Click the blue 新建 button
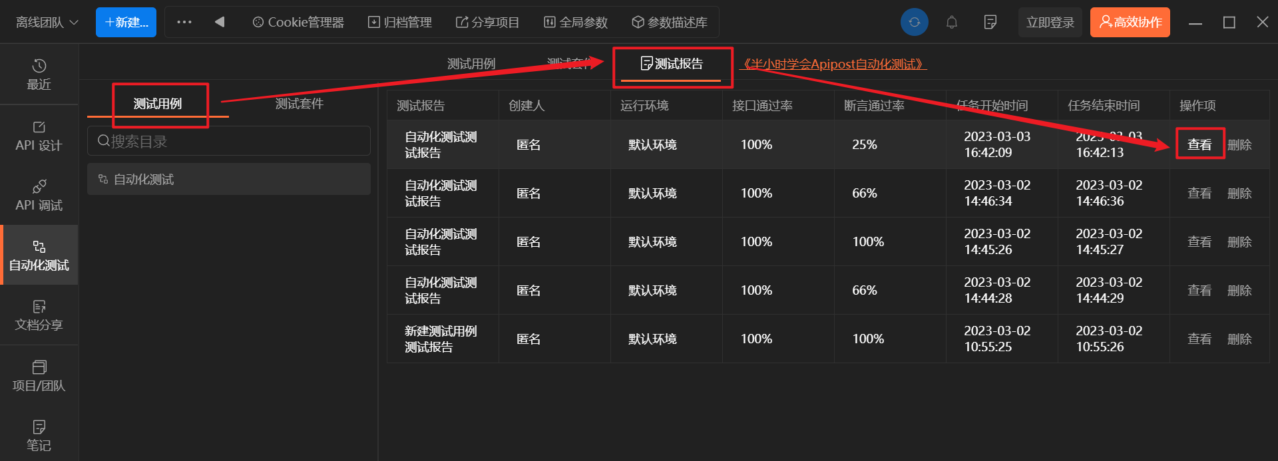The image size is (1278, 461). (126, 23)
